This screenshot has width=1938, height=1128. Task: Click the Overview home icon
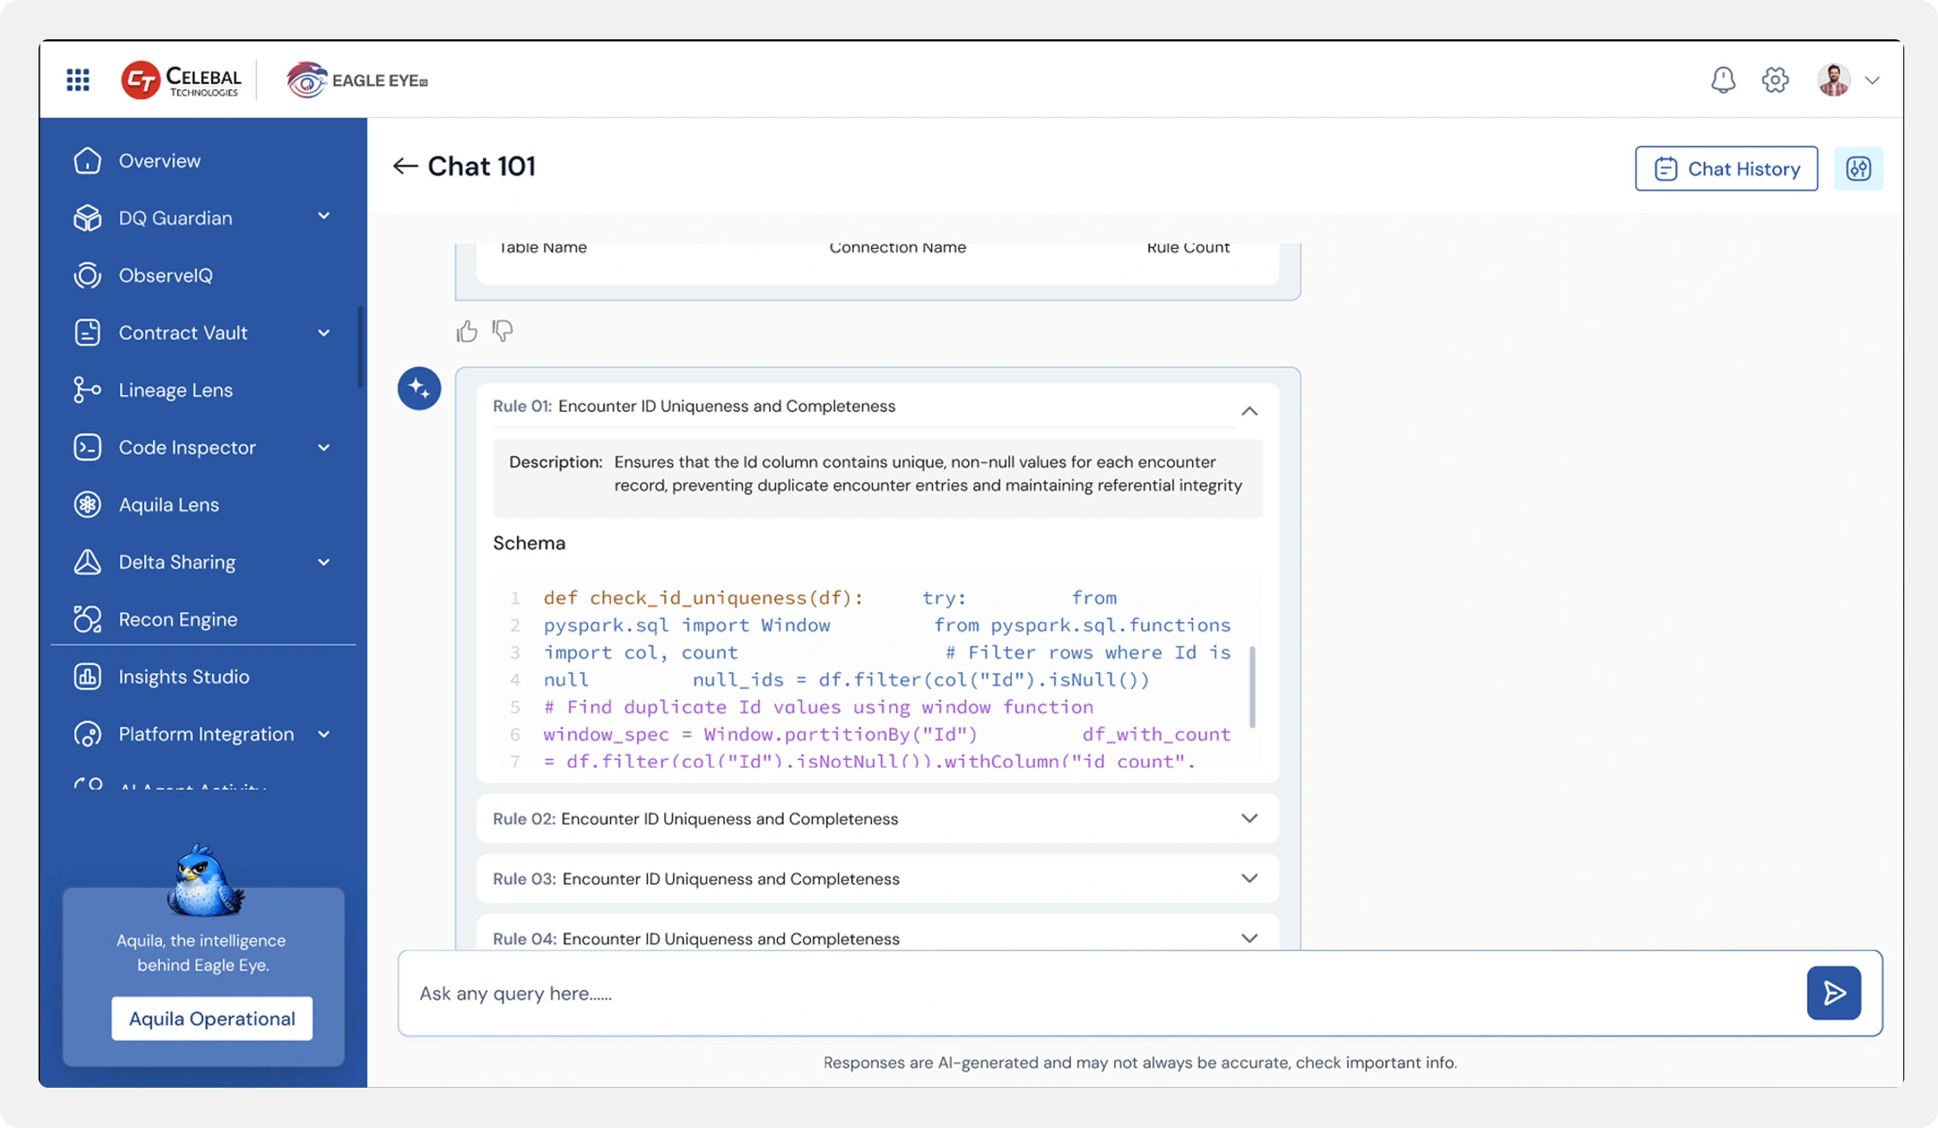[87, 161]
